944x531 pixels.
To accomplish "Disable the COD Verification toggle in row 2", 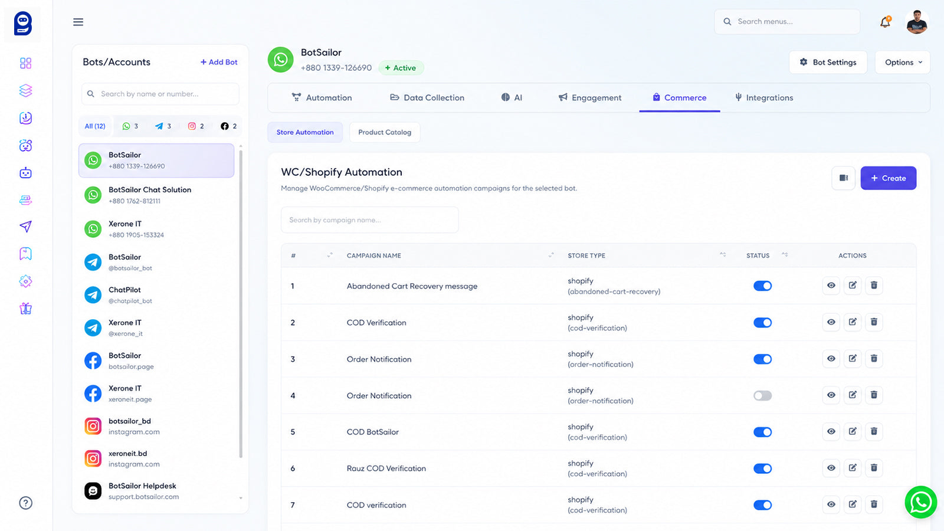I will click(762, 323).
